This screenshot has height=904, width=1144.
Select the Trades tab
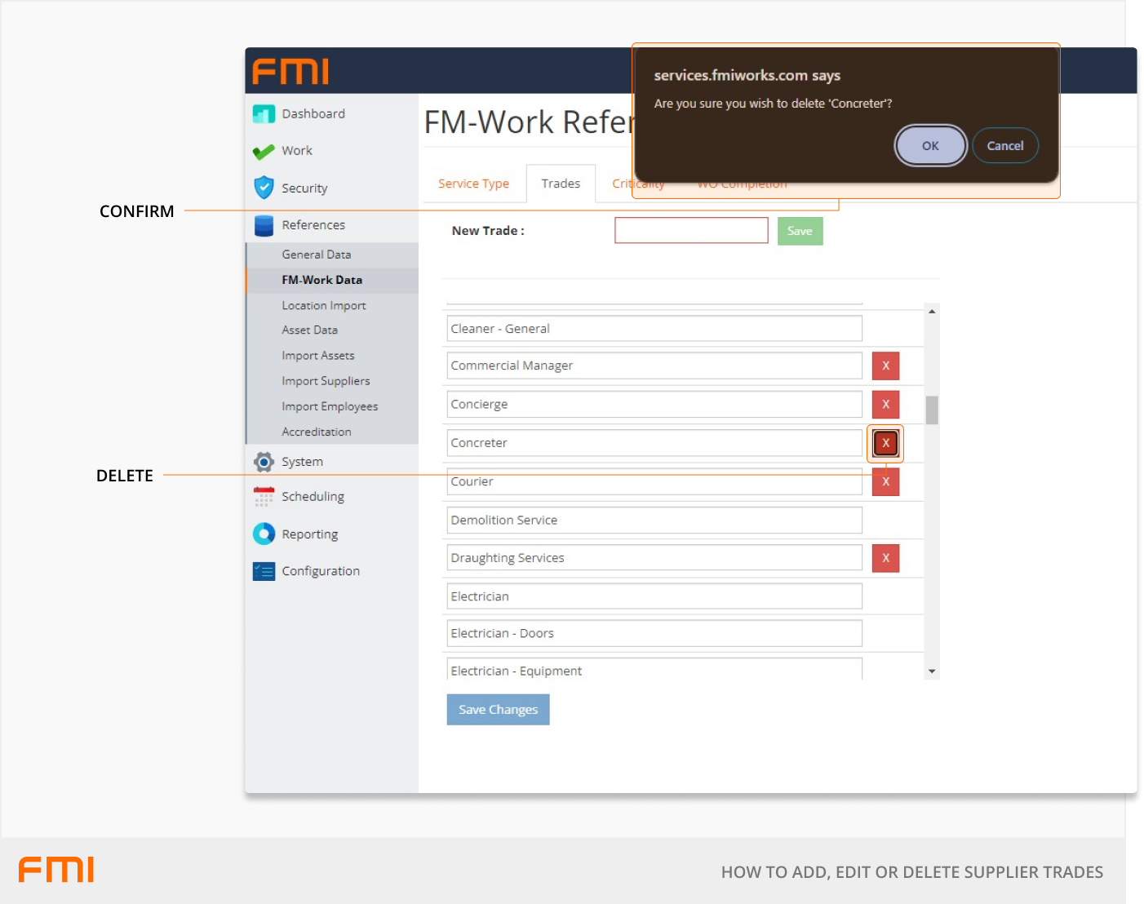[x=561, y=184]
